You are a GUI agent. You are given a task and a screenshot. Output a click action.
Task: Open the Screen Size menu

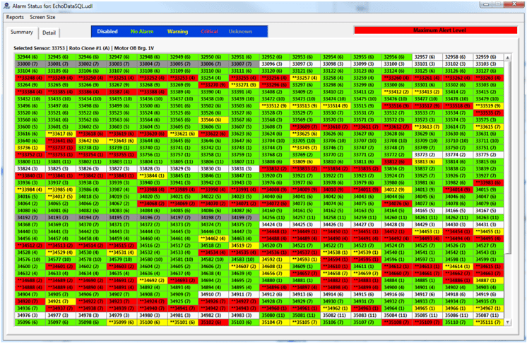point(42,17)
